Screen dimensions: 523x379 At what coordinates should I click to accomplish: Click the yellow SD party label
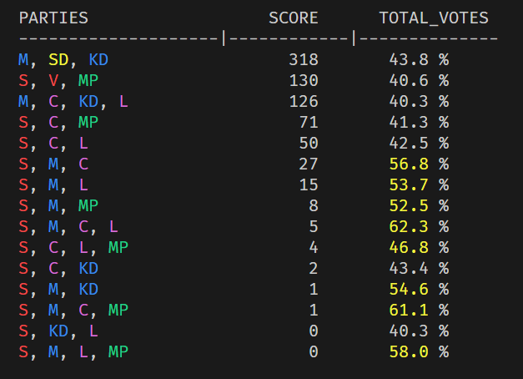(x=58, y=60)
